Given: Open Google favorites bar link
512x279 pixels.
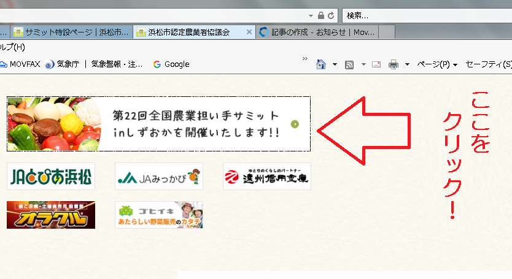Looking at the screenshot, I should 171,64.
